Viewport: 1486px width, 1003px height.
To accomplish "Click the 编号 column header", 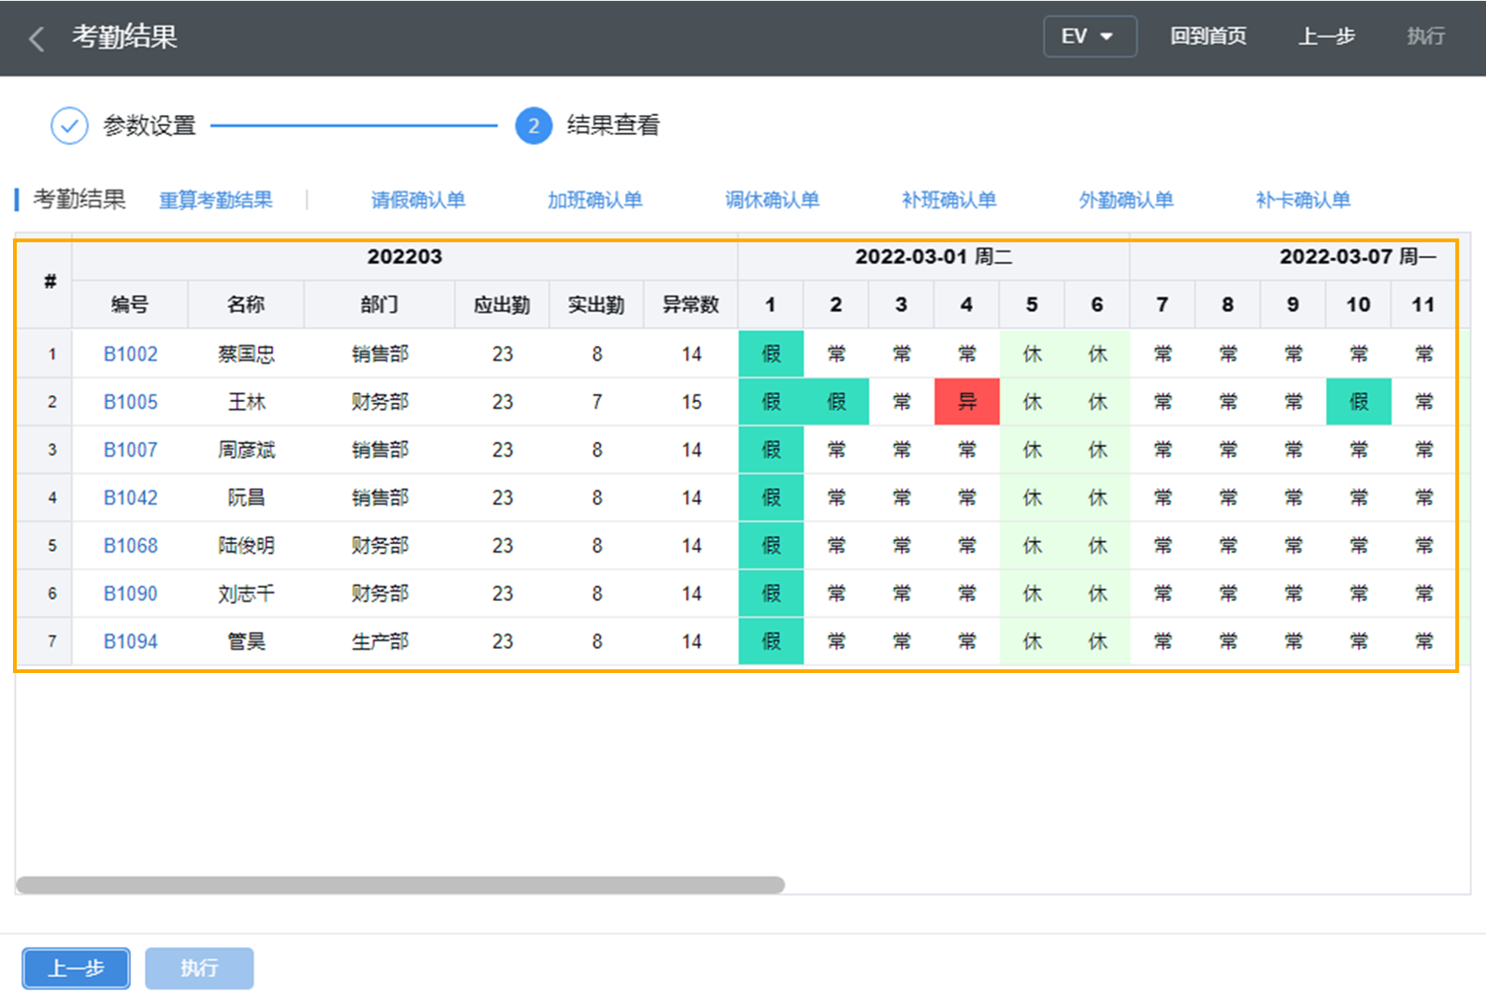I will point(130,305).
